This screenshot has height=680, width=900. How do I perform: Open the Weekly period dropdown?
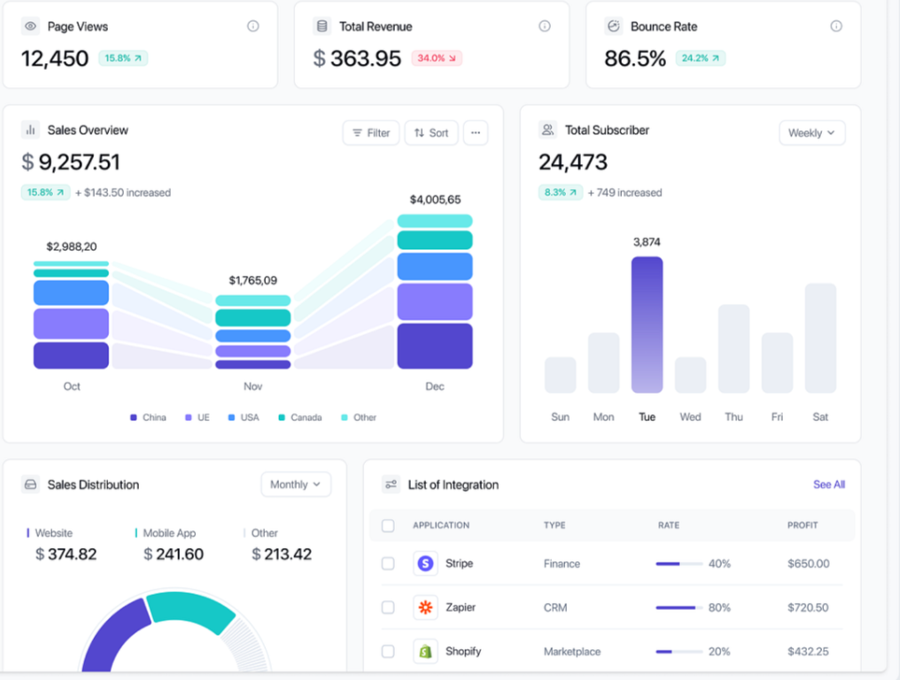(811, 133)
